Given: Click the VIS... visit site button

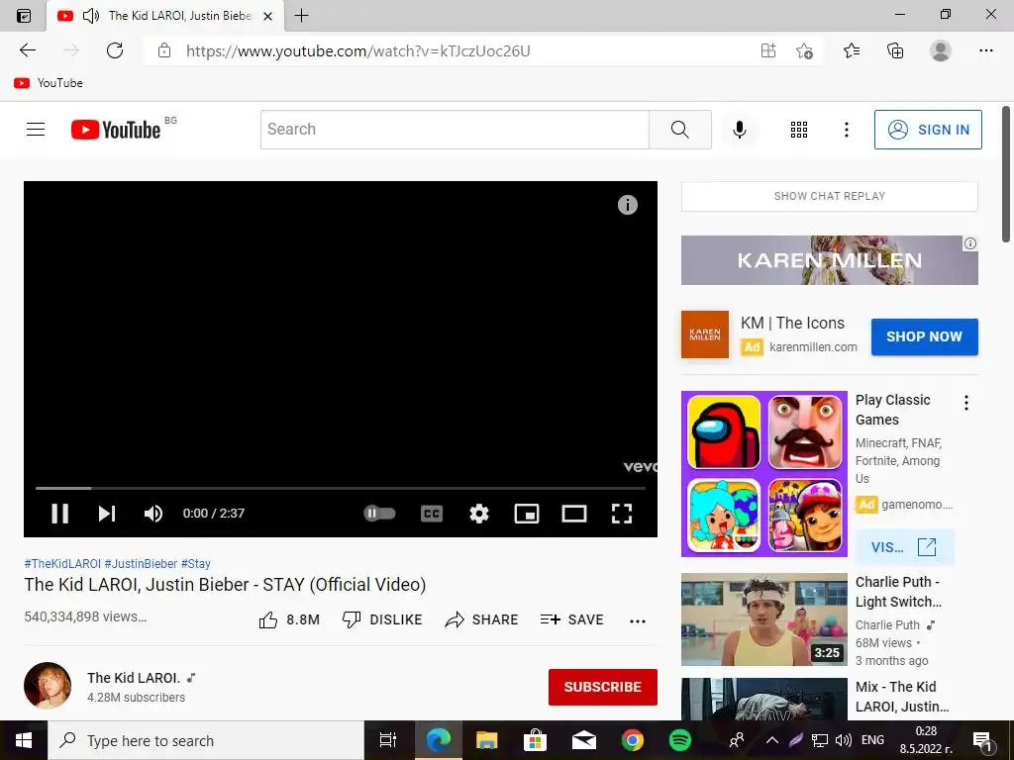Looking at the screenshot, I should 904,546.
